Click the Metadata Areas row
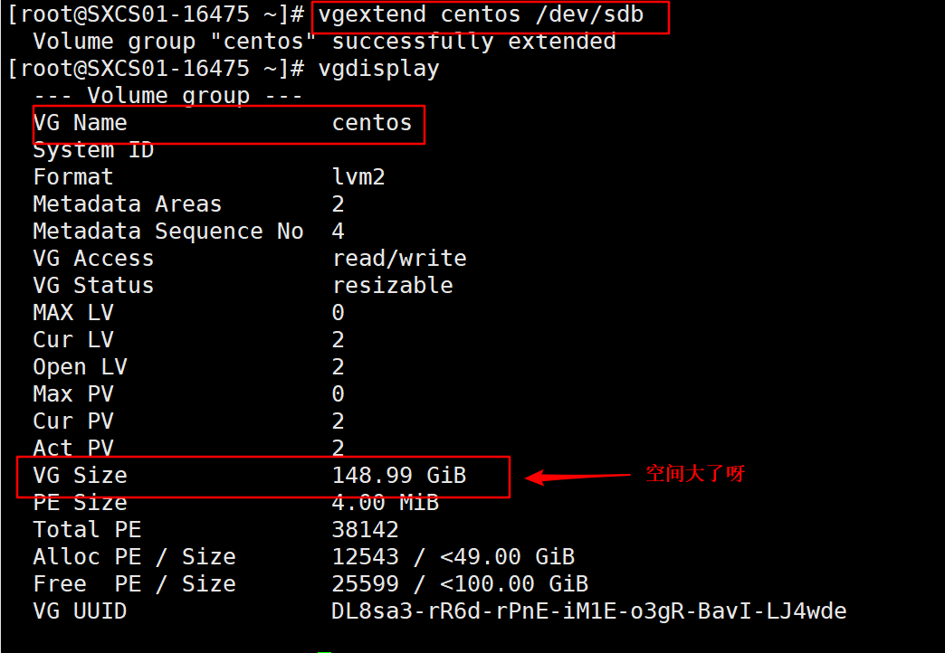Screen dimensions: 945x653 (x=188, y=204)
